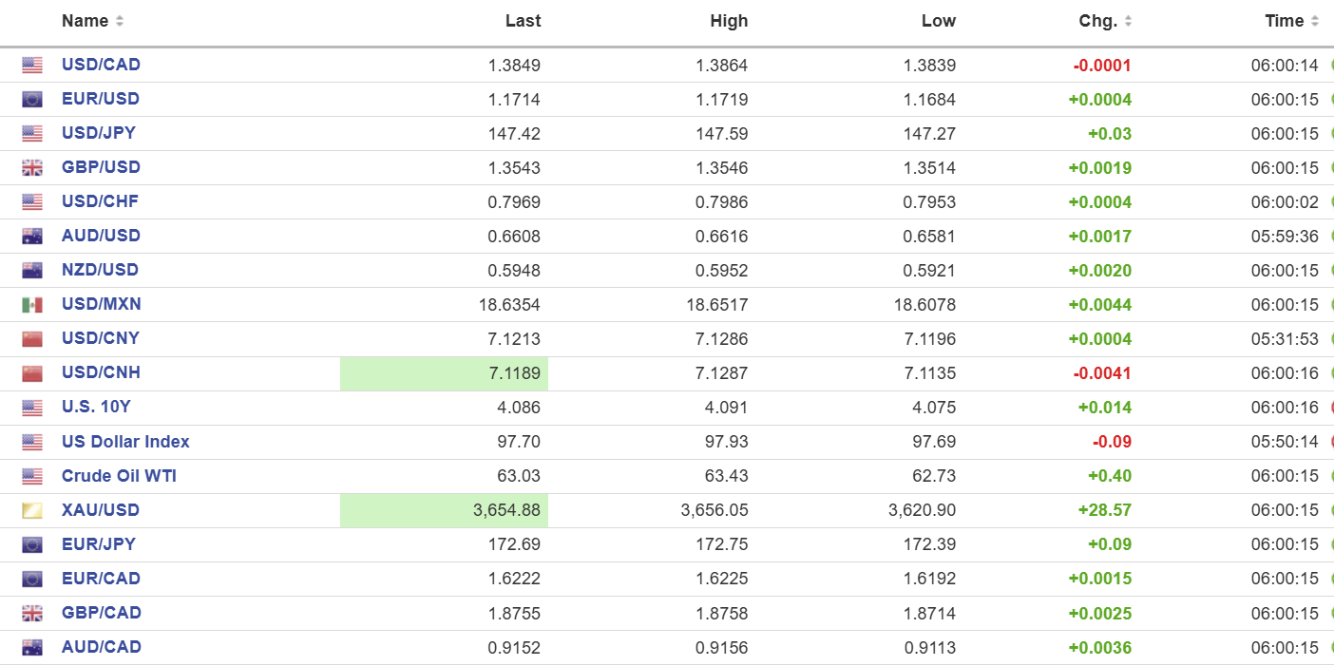Sort table by the Chg. column arrows

[x=1128, y=21]
